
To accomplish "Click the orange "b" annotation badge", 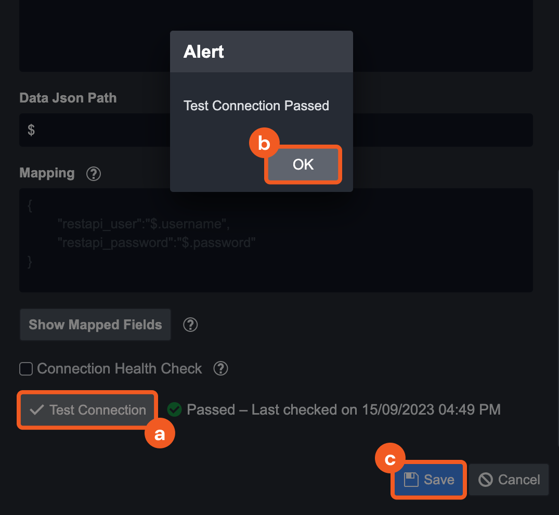I will click(x=265, y=144).
